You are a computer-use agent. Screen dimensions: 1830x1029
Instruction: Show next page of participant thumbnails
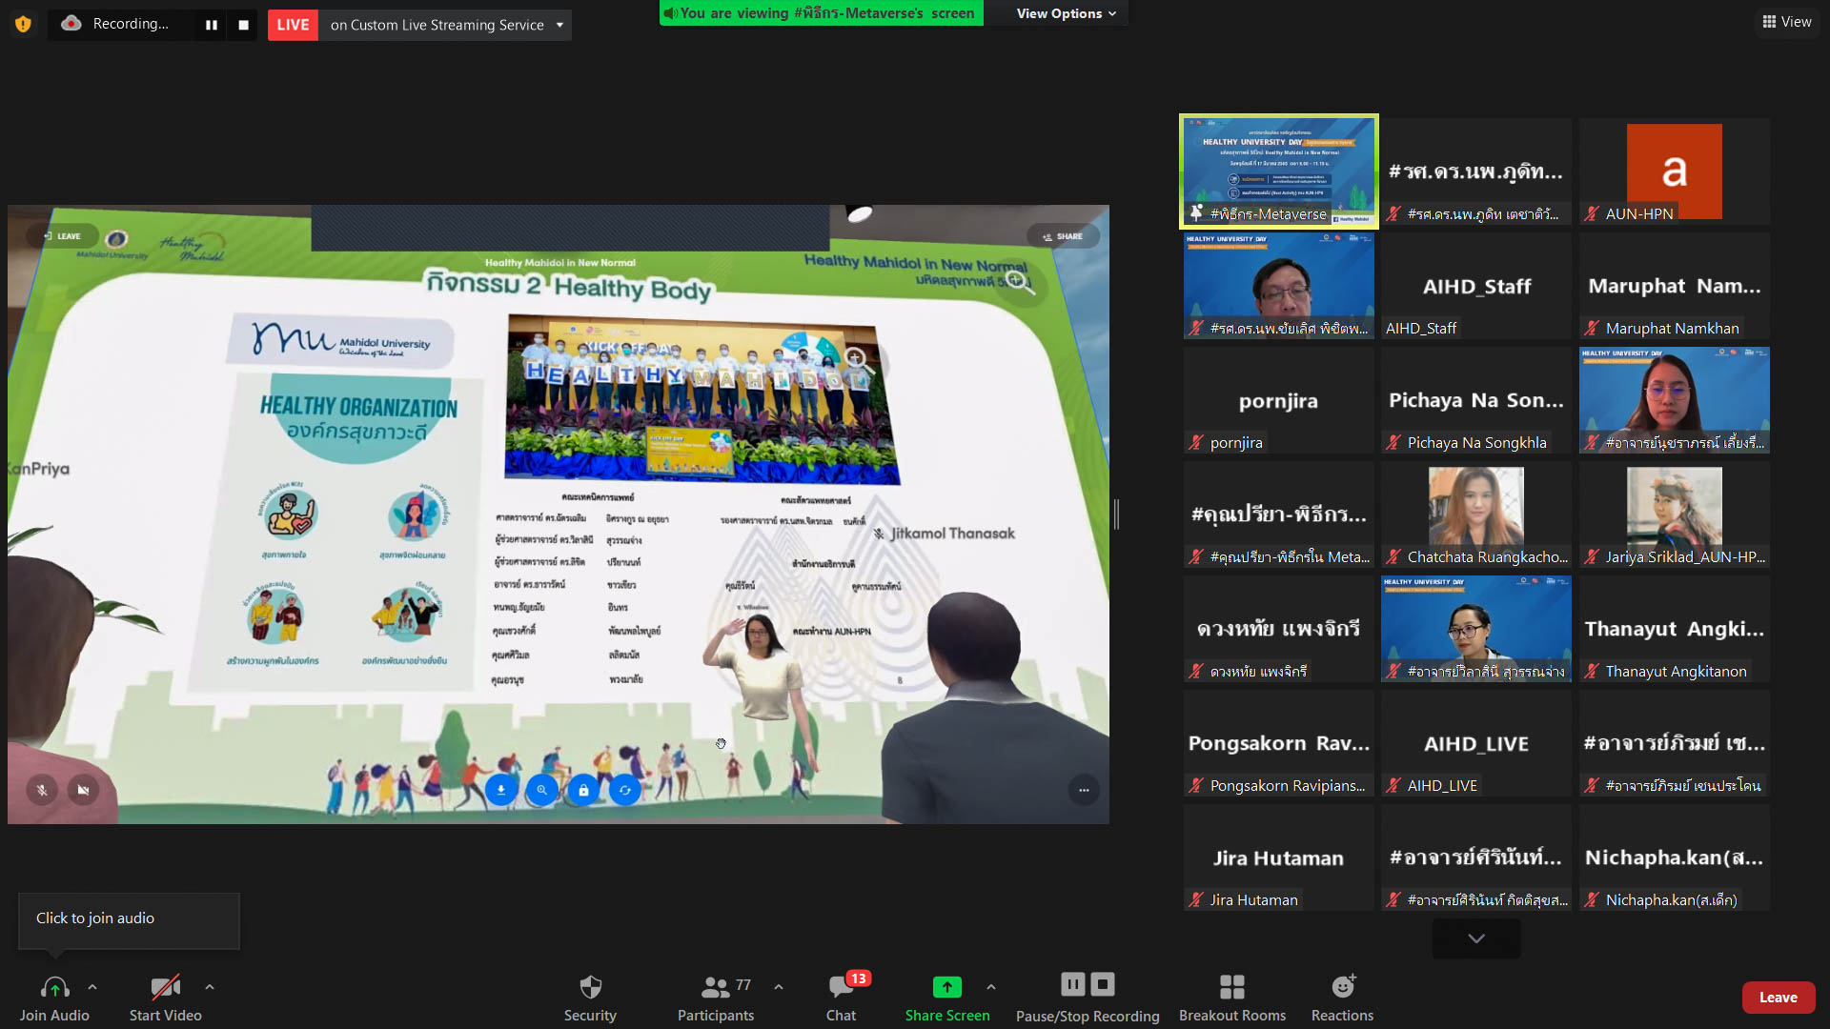pyautogui.click(x=1476, y=938)
